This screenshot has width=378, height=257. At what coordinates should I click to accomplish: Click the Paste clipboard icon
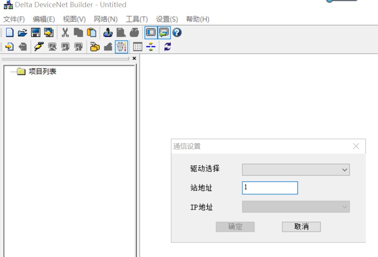[x=92, y=33]
